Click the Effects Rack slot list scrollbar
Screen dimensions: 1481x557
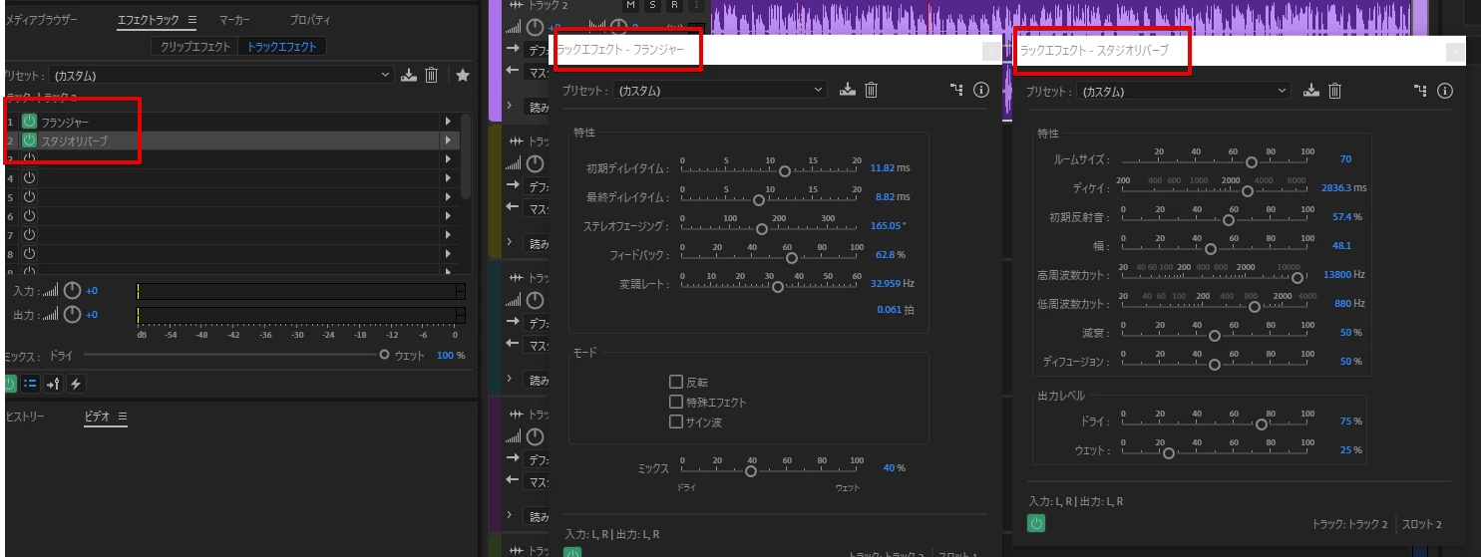pos(465,155)
